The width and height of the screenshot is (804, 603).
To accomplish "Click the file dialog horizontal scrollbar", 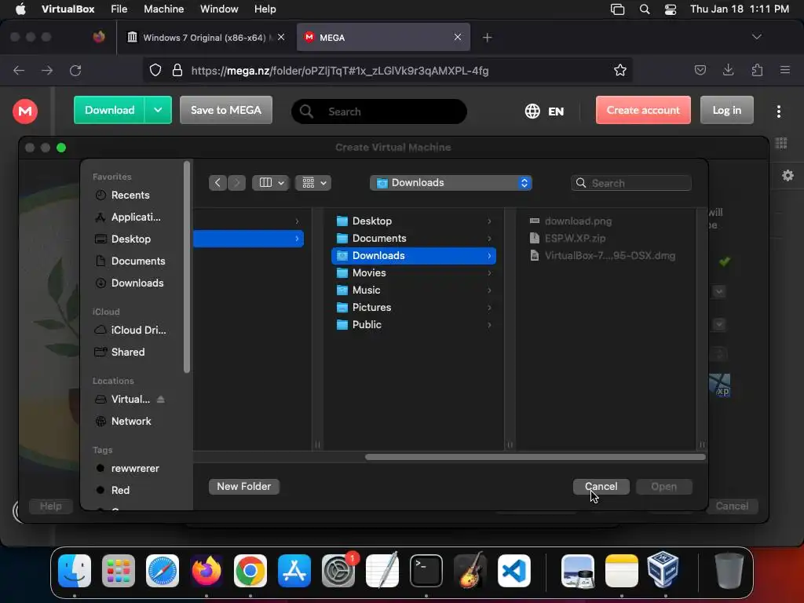I will pos(535,457).
